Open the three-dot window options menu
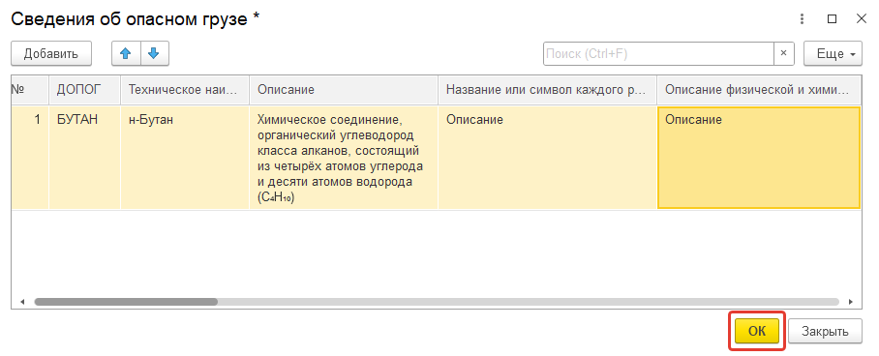 (803, 19)
